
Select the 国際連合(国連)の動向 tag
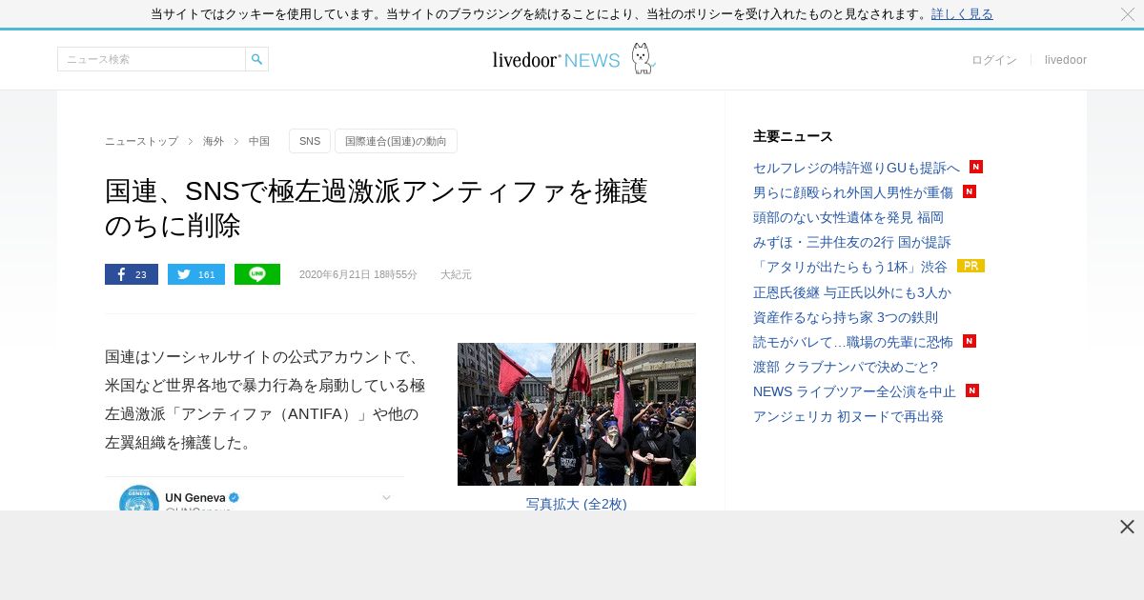pyautogui.click(x=396, y=141)
